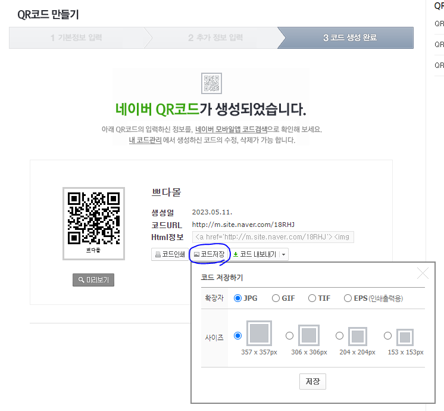Open the 내 코드관리 link
The height and width of the screenshot is (411, 444).
pos(145,140)
